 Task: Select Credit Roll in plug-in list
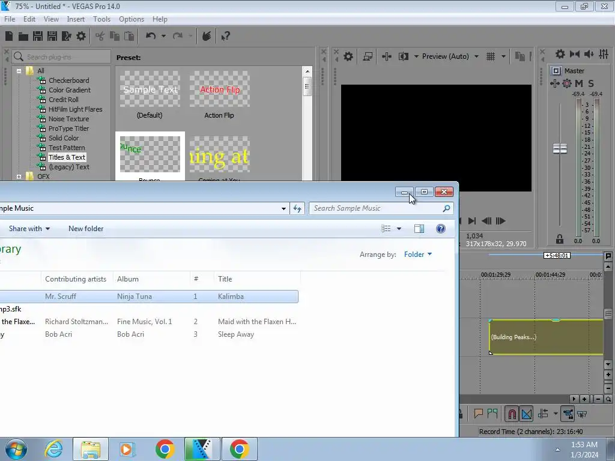tap(63, 100)
